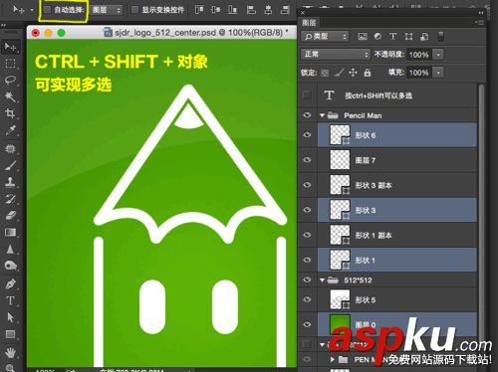Hide layer 图层 7
This screenshot has height=372, width=498.
pos(307,160)
